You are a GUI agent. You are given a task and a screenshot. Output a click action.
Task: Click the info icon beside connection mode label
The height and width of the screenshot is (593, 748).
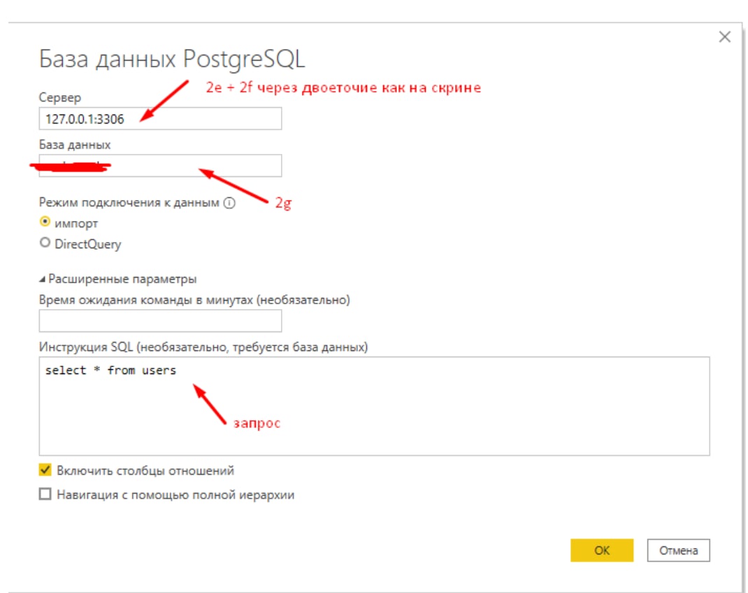pyautogui.click(x=229, y=203)
